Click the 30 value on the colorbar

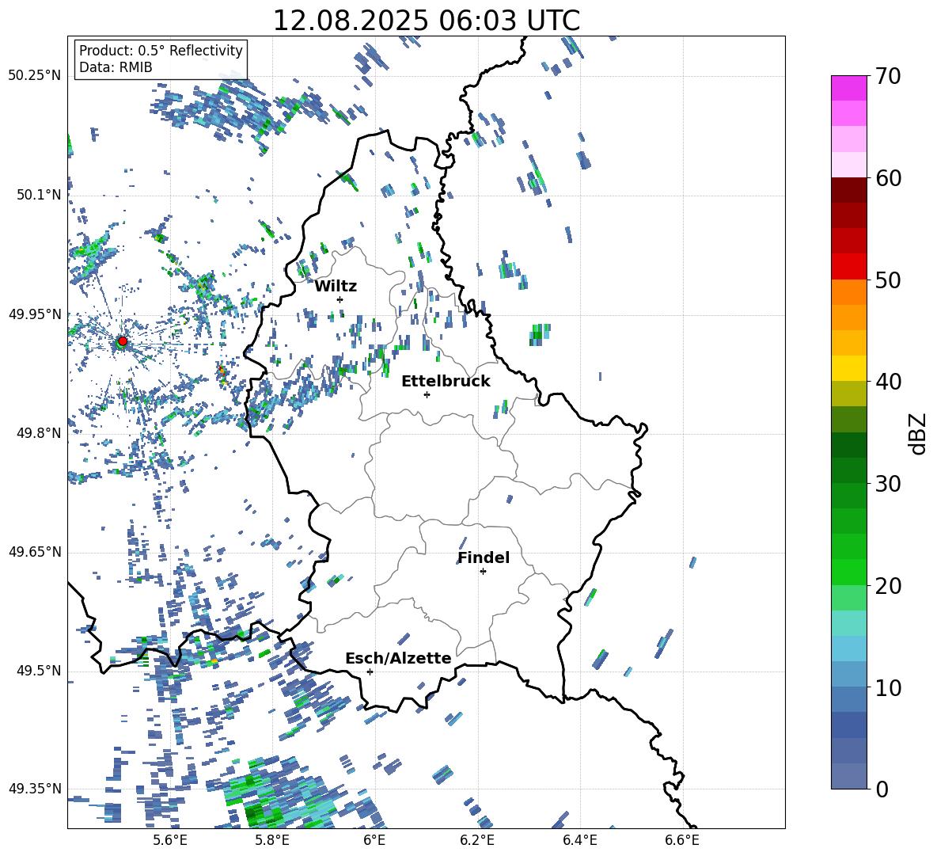(889, 484)
